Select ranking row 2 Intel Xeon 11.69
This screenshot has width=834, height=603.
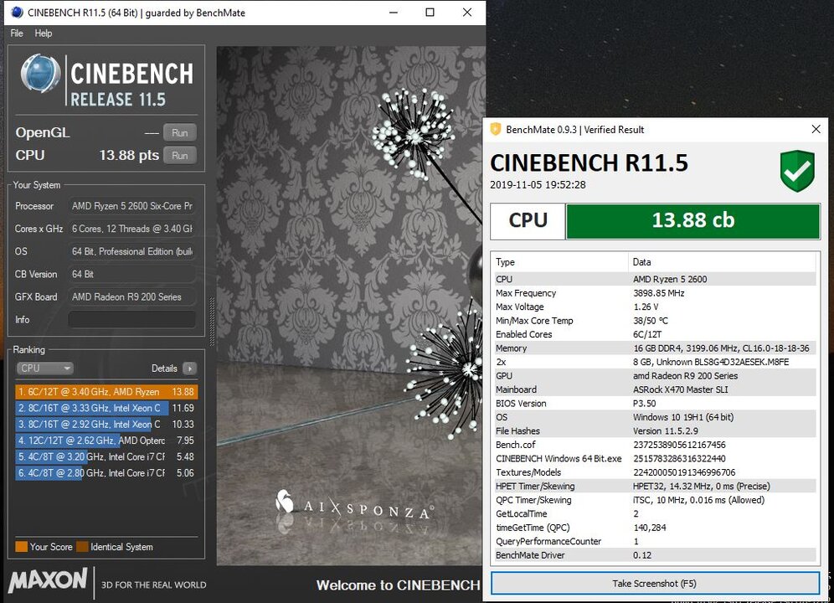click(x=106, y=408)
